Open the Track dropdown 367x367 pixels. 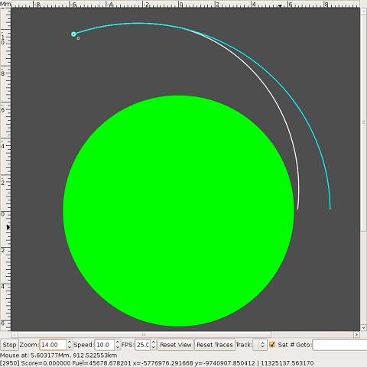coord(260,345)
